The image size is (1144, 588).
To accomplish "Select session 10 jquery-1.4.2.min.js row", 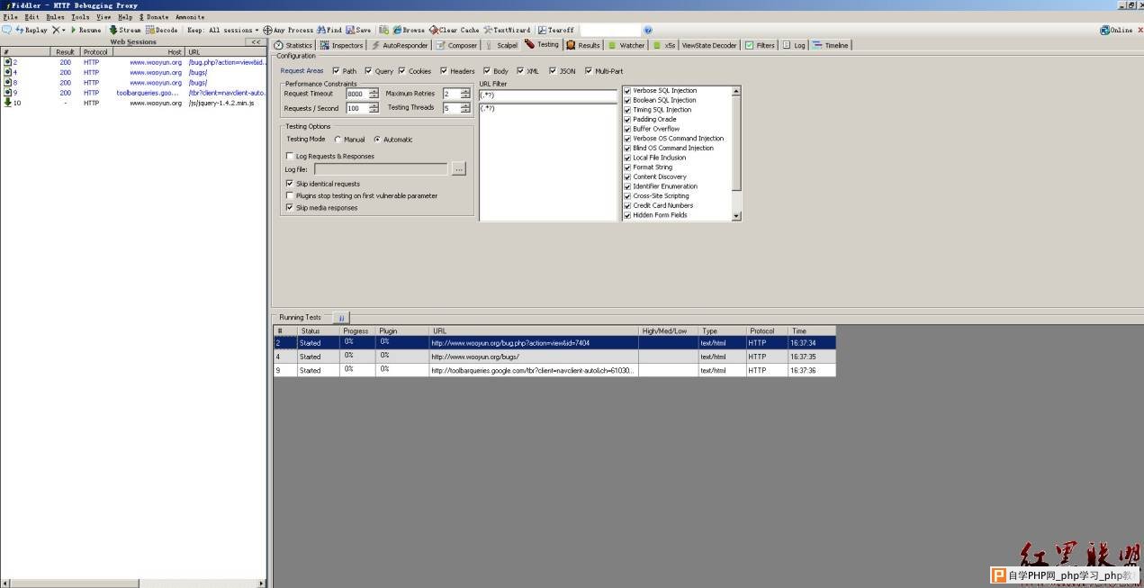I will point(134,103).
